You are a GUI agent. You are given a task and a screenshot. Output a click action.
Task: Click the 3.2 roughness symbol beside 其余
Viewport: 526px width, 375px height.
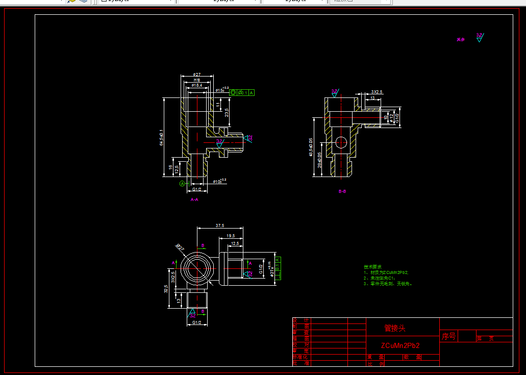click(480, 37)
